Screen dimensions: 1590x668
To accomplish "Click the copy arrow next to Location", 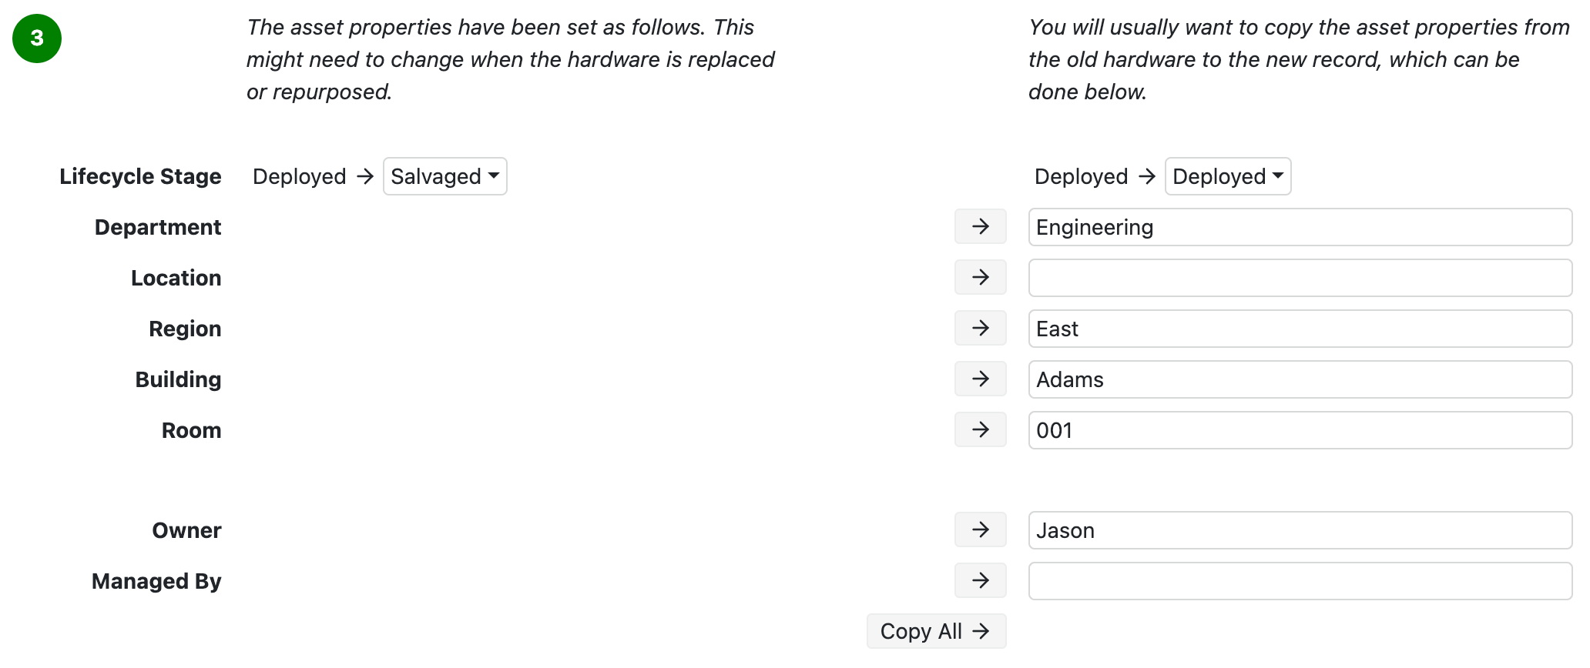I will click(x=980, y=277).
